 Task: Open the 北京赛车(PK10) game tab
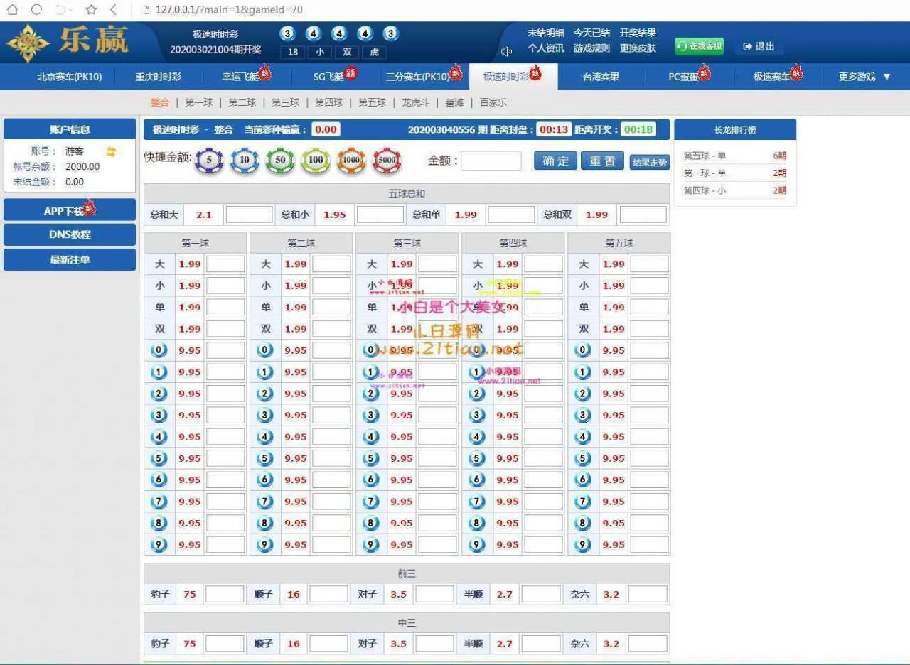(70, 77)
